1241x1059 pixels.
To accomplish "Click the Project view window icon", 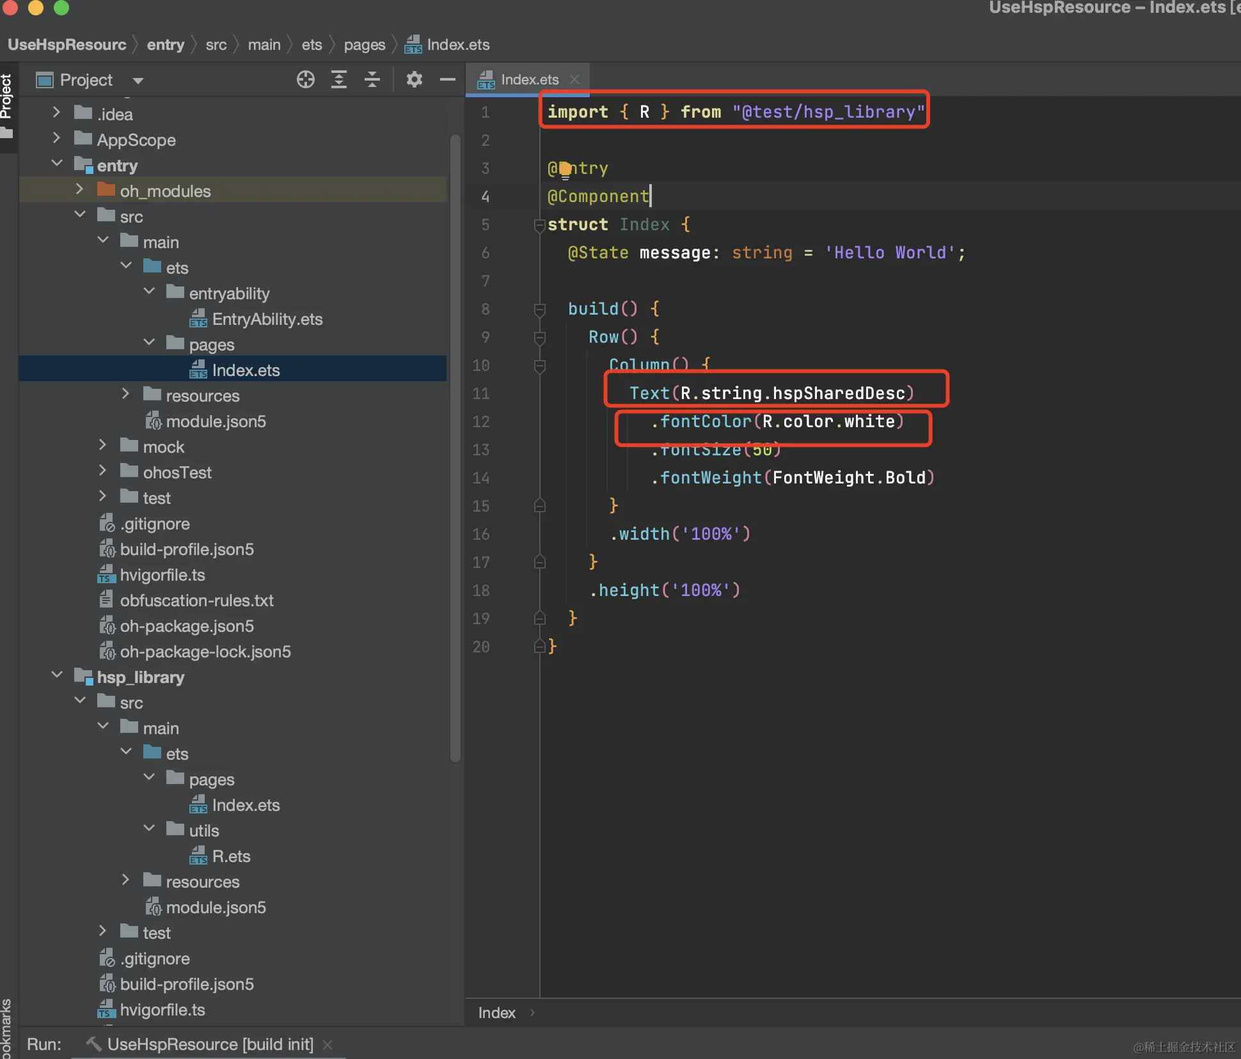I will pyautogui.click(x=45, y=81).
